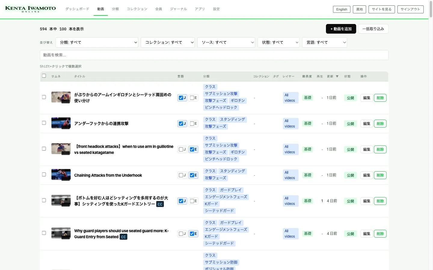The width and height of the screenshot is (433, 270).
Task: Click 削除 for Chaining Attacks from the Underhook row
Action: [x=380, y=175]
